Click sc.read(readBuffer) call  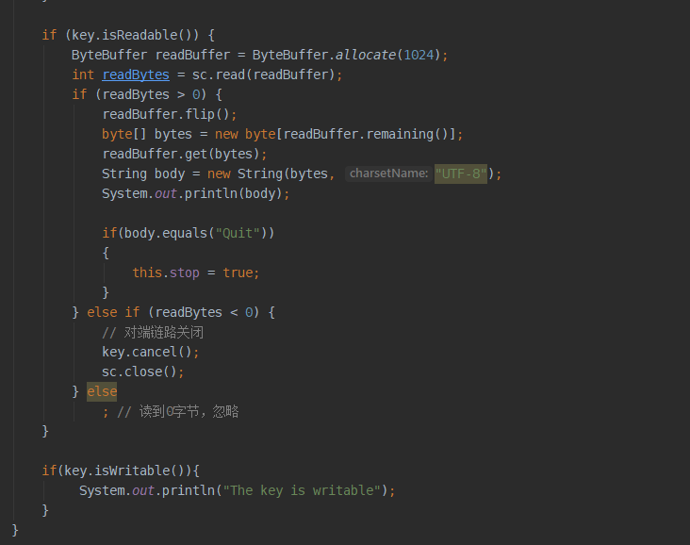click(263, 74)
